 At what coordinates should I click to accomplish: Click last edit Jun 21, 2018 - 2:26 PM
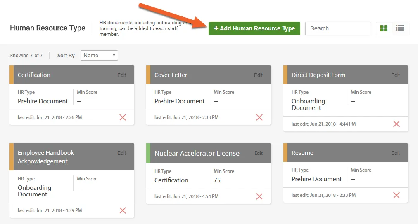pos(50,117)
